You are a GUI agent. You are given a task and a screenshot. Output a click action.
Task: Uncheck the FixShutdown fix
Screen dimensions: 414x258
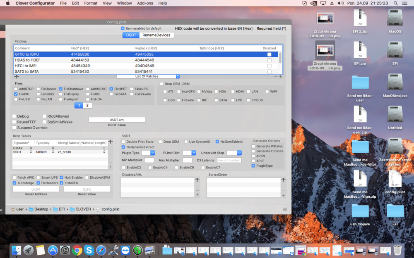(61, 89)
